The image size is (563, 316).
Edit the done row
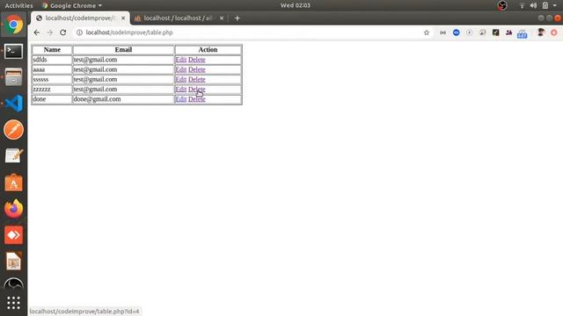pyautogui.click(x=180, y=99)
